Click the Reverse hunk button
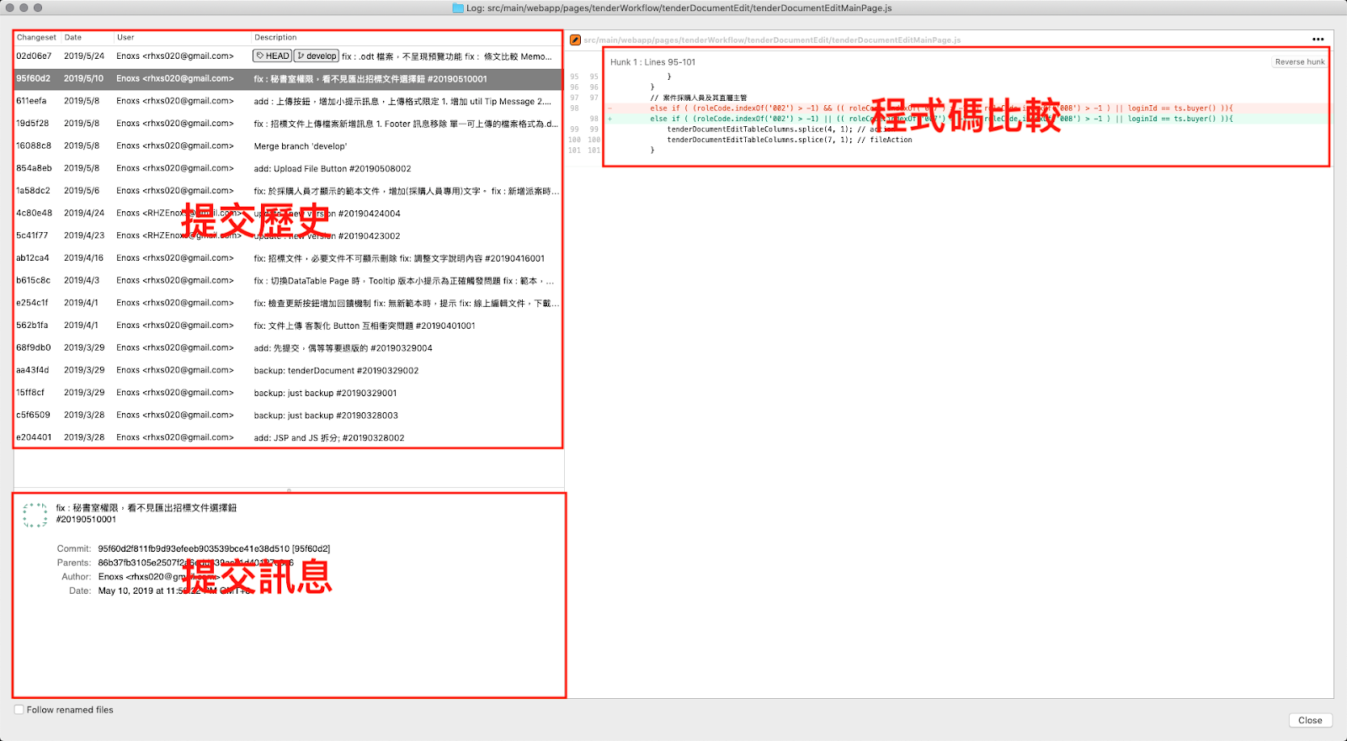Screen dimensions: 1347x741 pyautogui.click(x=1299, y=61)
